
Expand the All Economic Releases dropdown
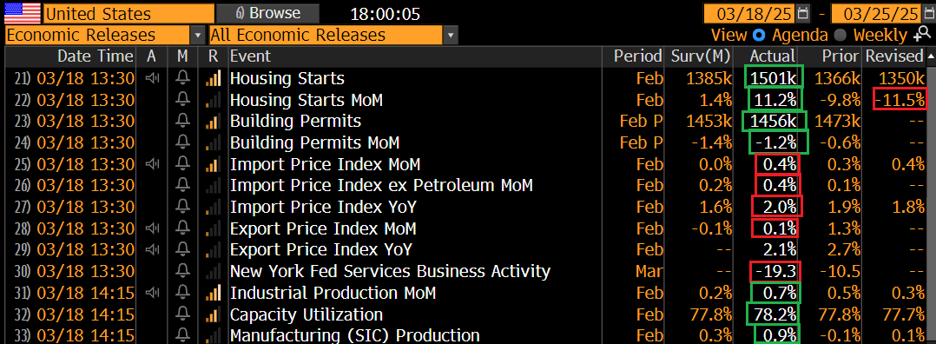(451, 36)
